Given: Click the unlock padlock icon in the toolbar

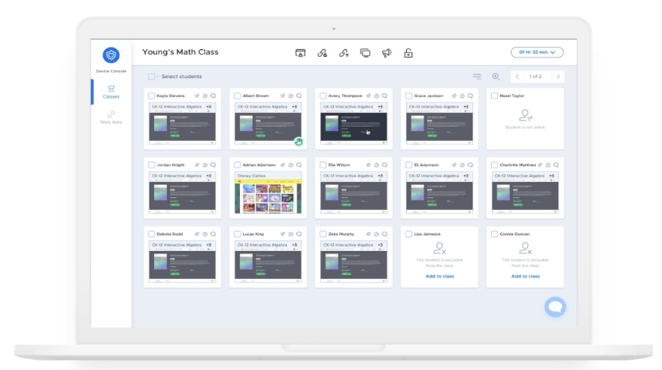Looking at the screenshot, I should pos(408,53).
